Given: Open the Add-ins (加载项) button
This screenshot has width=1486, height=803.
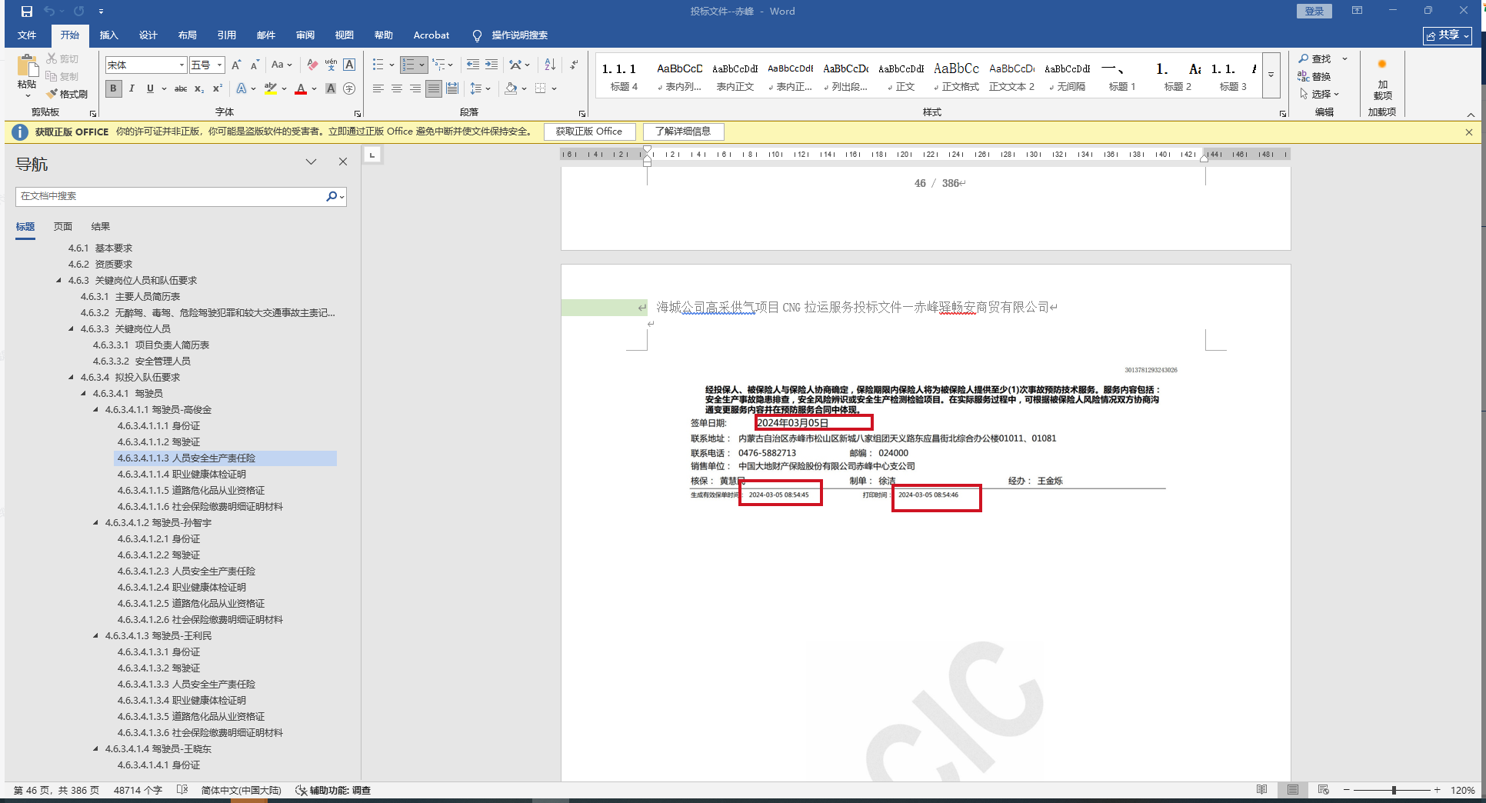Looking at the screenshot, I should (x=1382, y=81).
